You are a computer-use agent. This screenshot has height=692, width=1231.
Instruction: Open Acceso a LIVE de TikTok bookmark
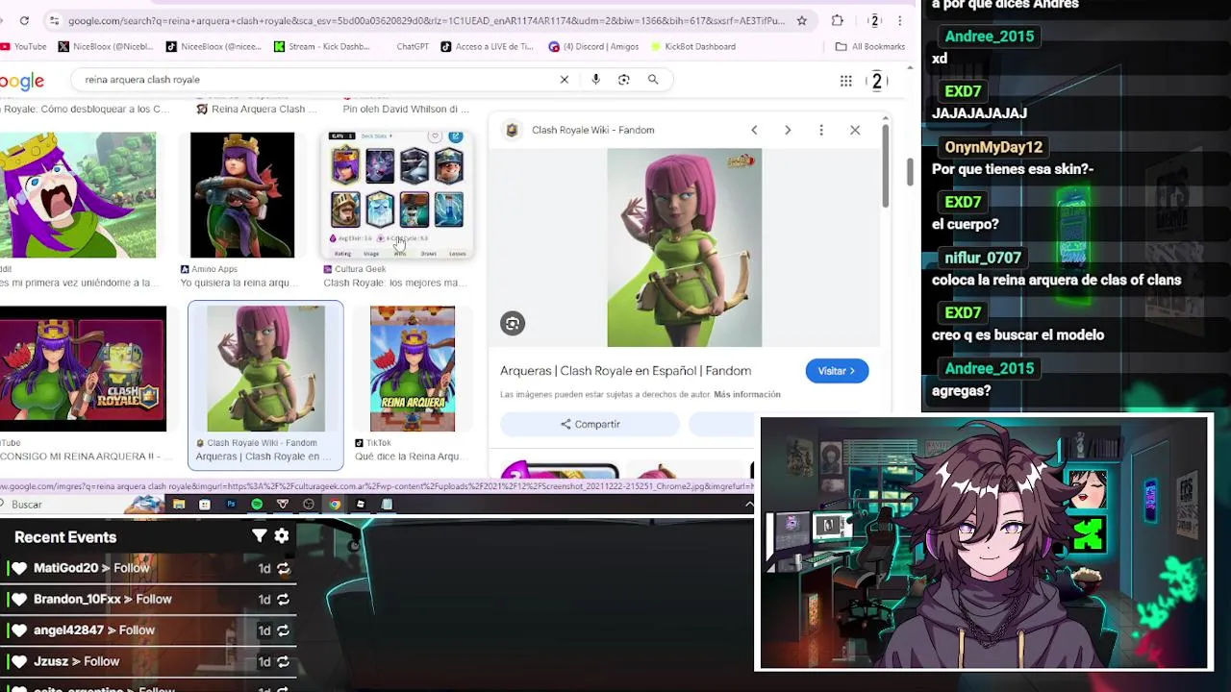487,46
